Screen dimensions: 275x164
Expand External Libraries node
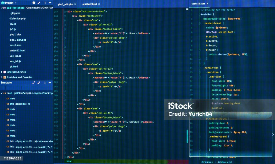coord(2,72)
